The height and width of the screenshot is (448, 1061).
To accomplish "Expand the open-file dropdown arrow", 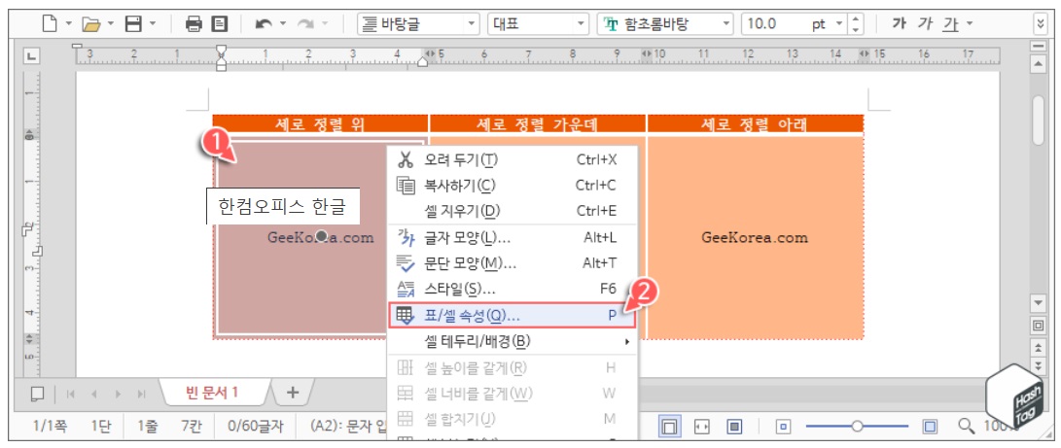I will coord(110,24).
